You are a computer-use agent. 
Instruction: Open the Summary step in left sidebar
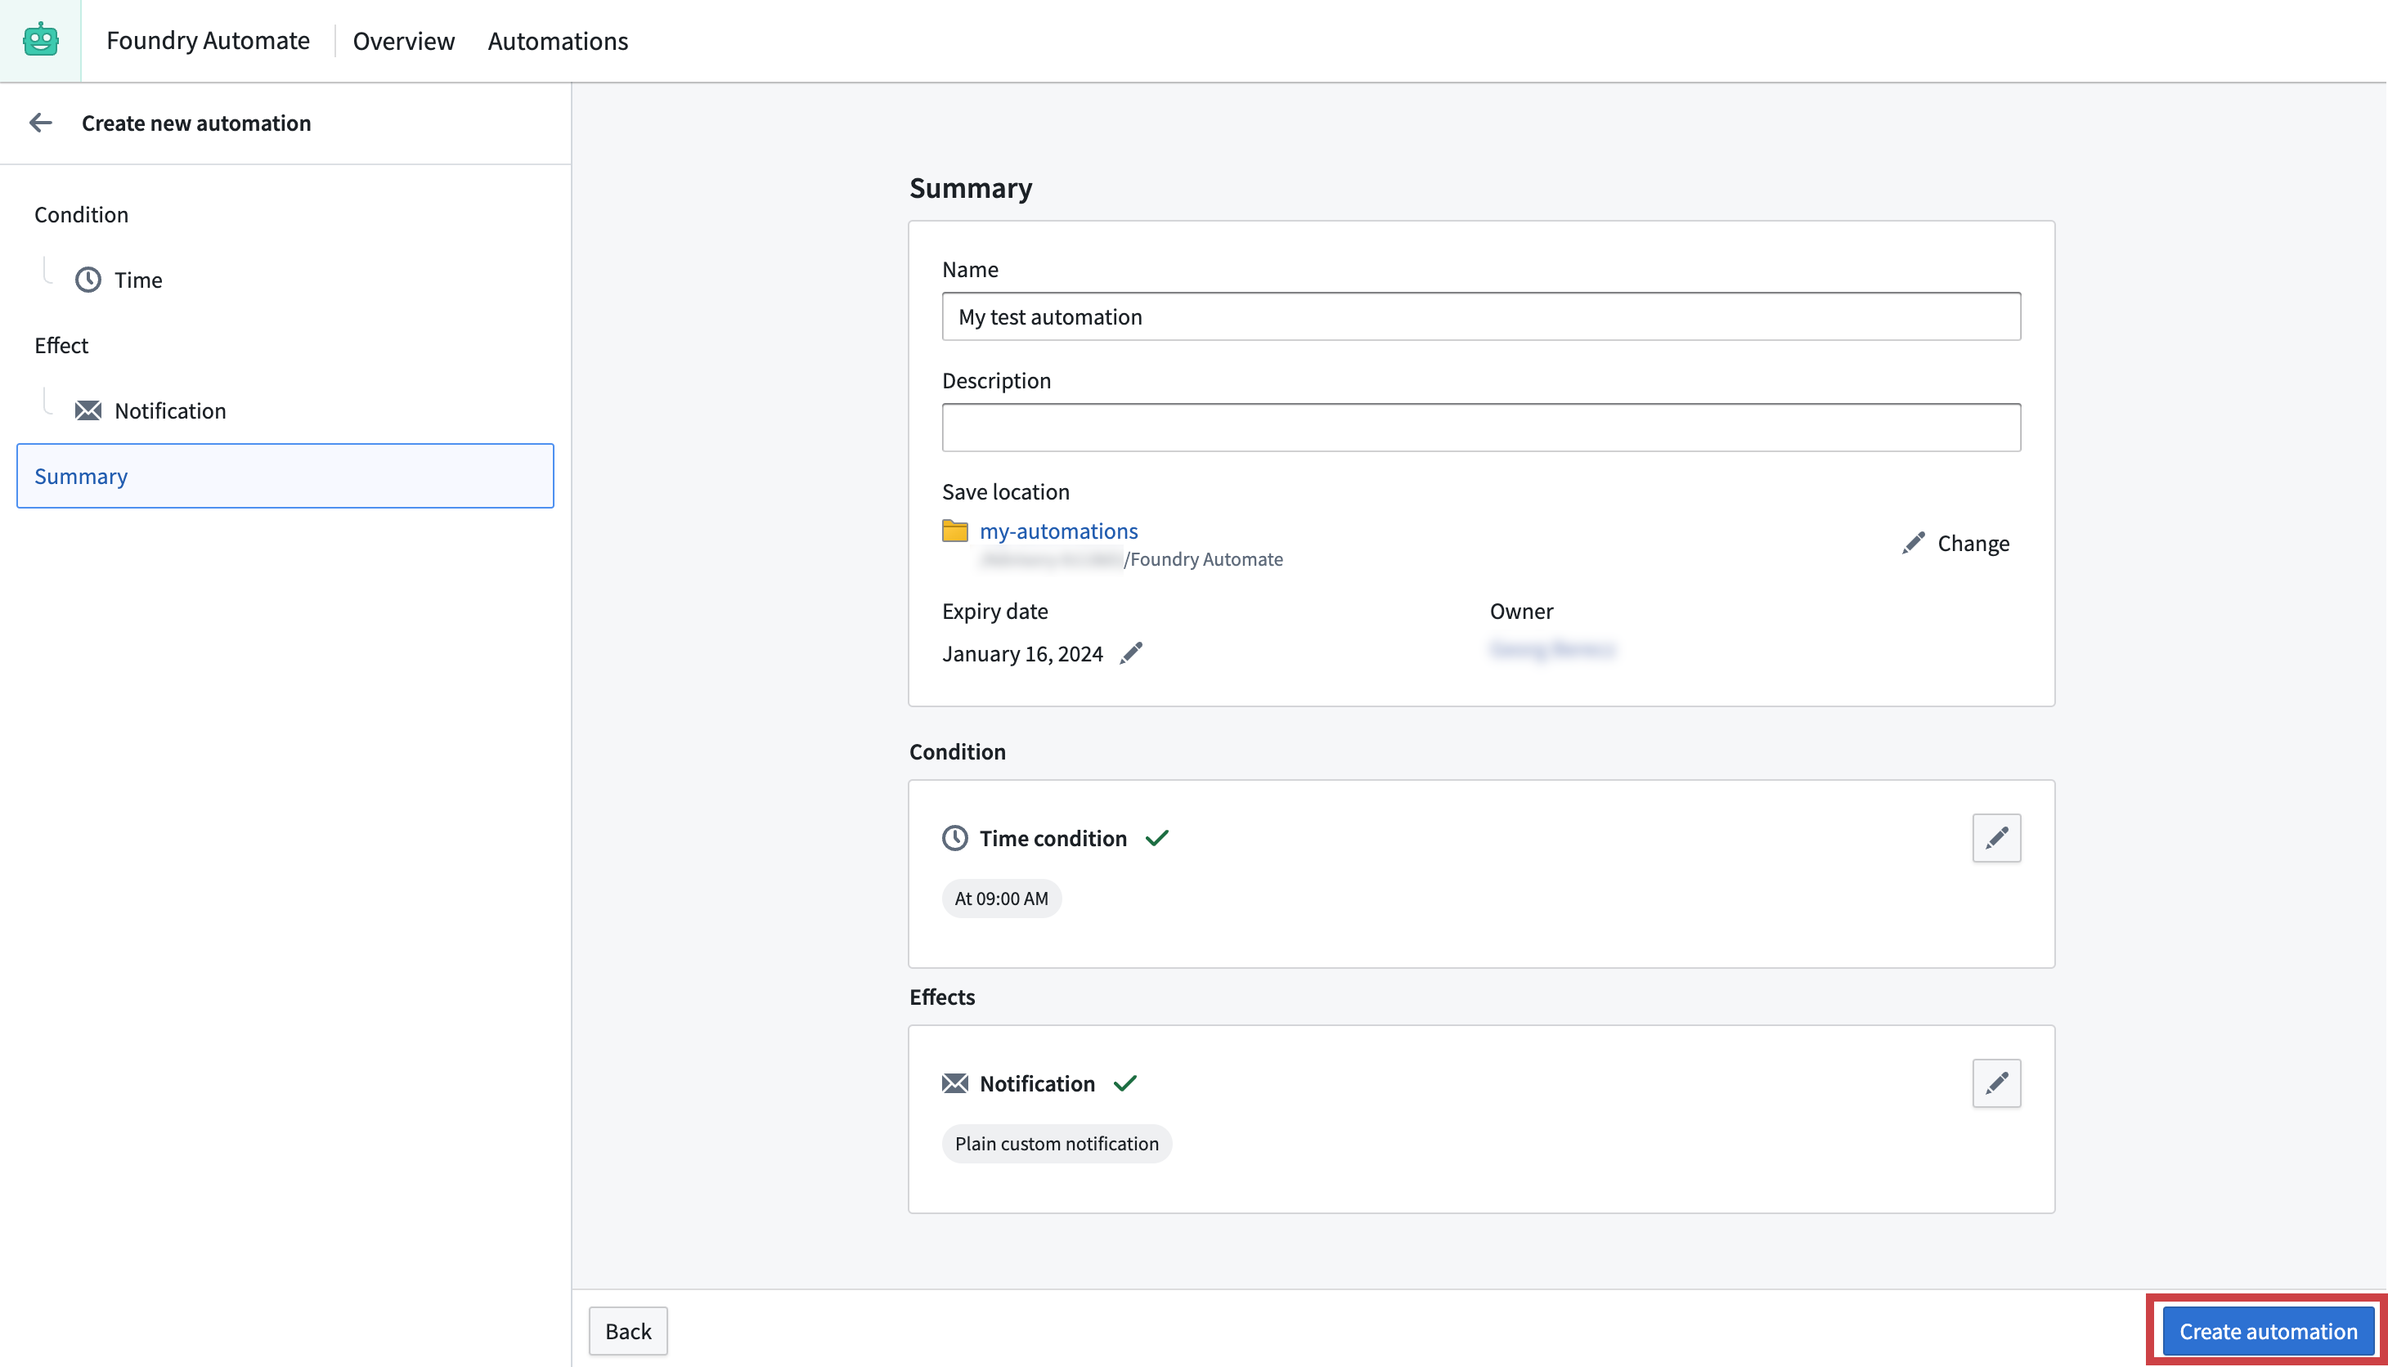(285, 475)
